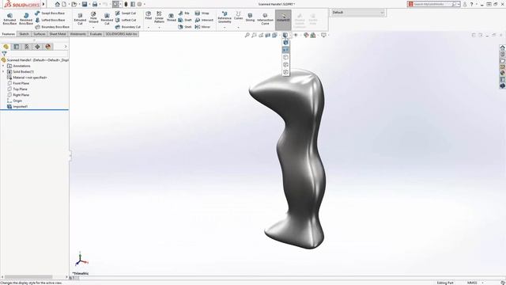Select the Shell tool

pos(185,27)
